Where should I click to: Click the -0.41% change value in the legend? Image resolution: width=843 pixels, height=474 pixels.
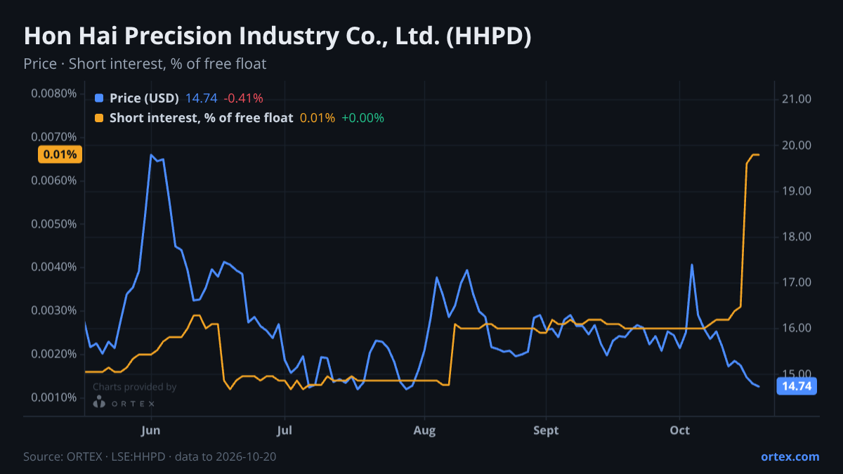(x=243, y=98)
